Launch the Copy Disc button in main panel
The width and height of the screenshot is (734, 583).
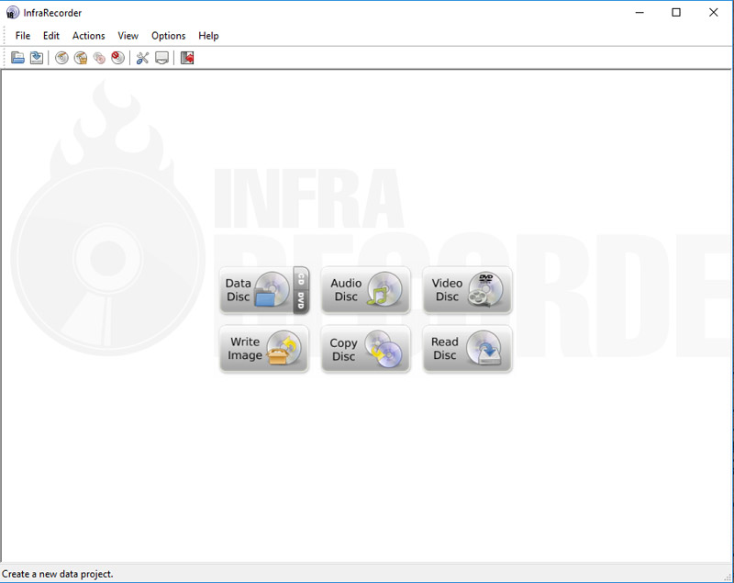point(365,349)
